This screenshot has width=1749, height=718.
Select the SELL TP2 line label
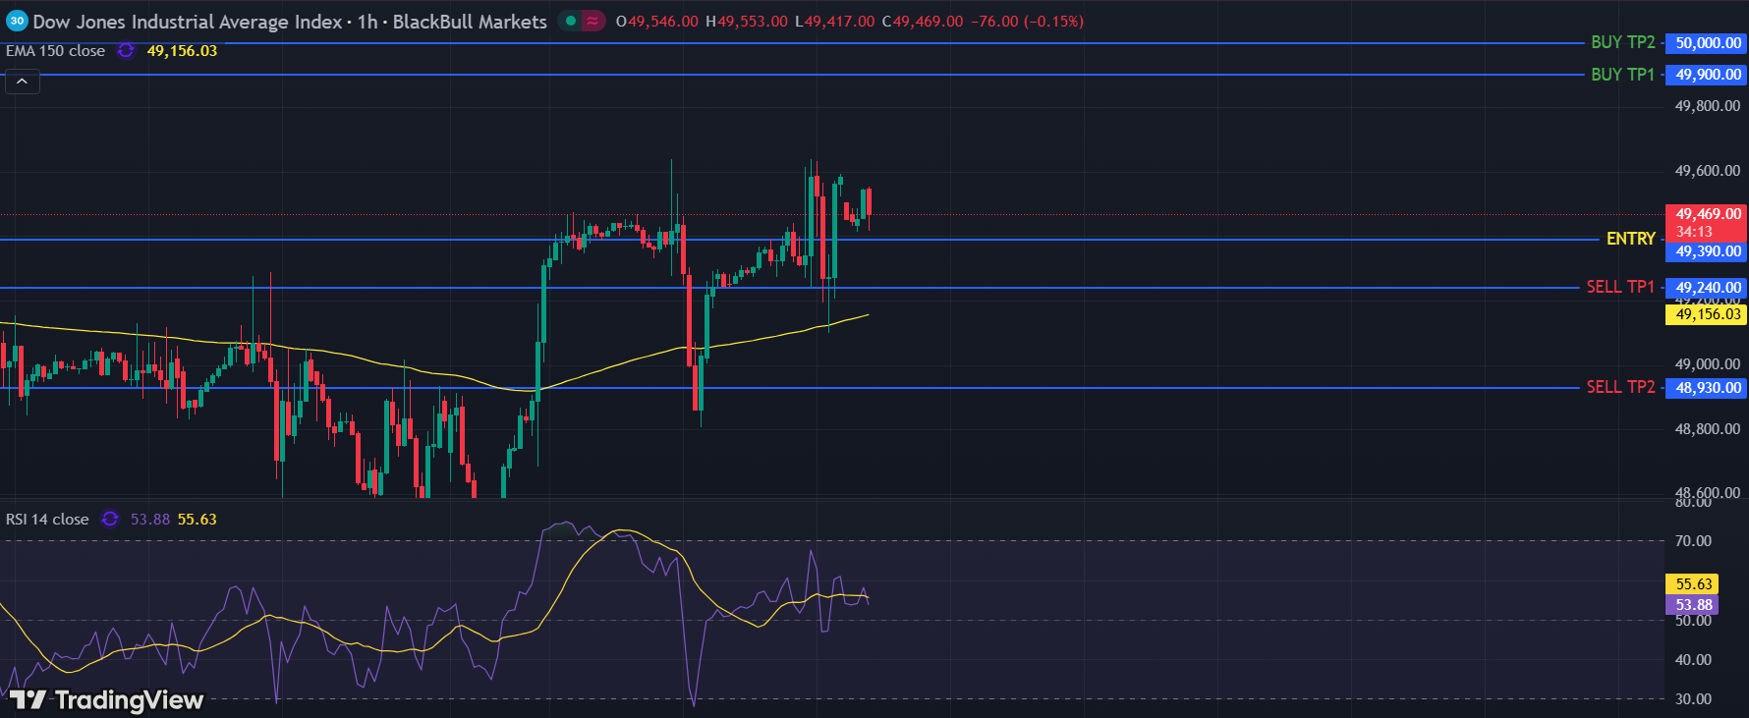[x=1620, y=387]
